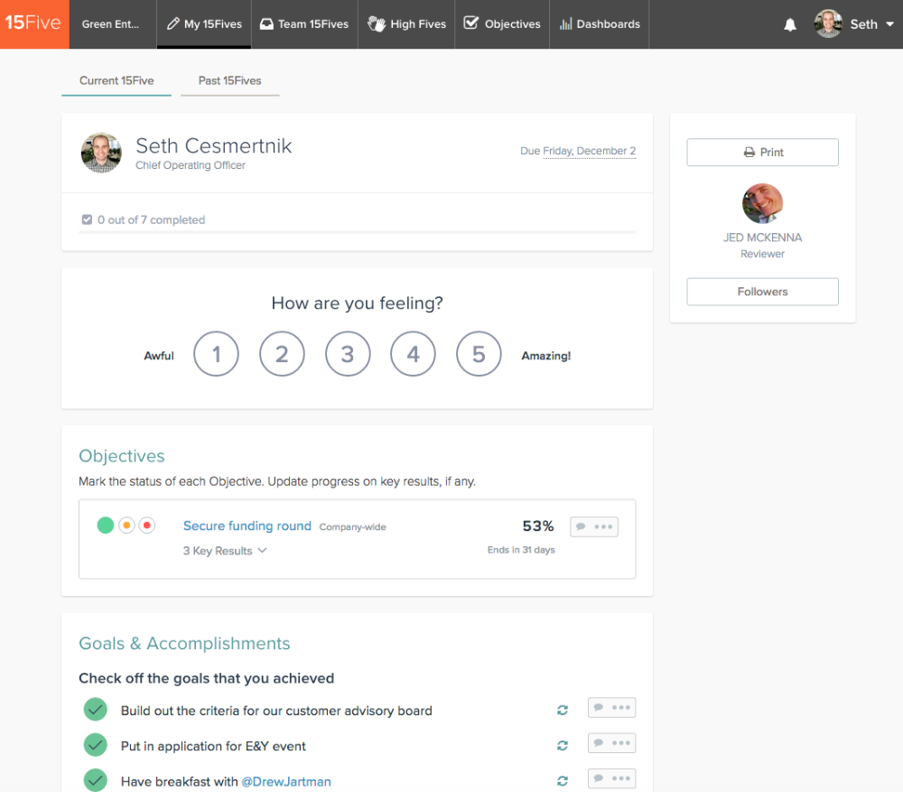Open the notifications bell
The image size is (903, 792).
(790, 24)
